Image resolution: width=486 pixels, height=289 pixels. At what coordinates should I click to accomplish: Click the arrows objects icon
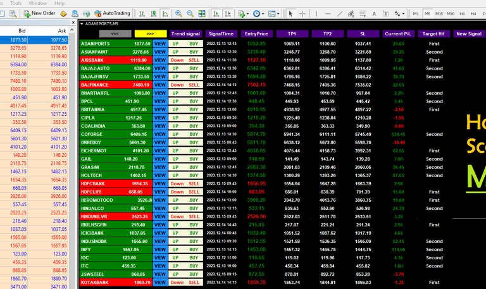coord(397,14)
